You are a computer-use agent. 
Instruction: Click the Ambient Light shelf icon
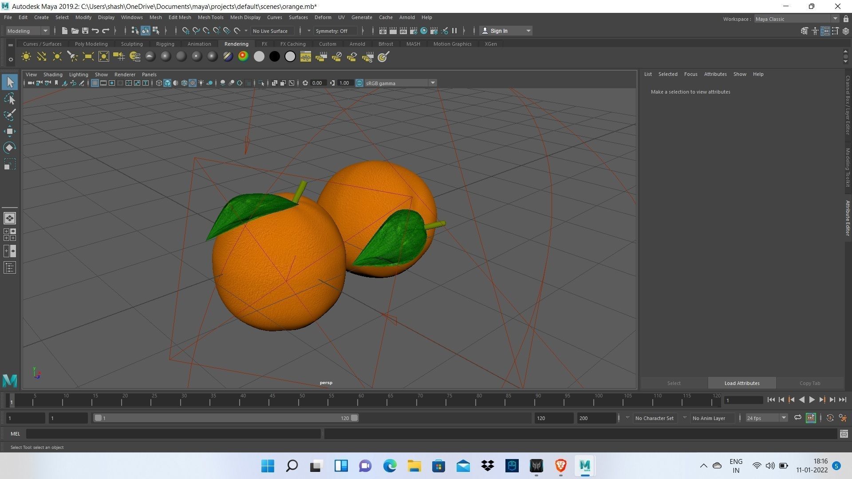click(26, 57)
